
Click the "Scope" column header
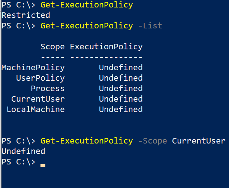(x=52, y=47)
